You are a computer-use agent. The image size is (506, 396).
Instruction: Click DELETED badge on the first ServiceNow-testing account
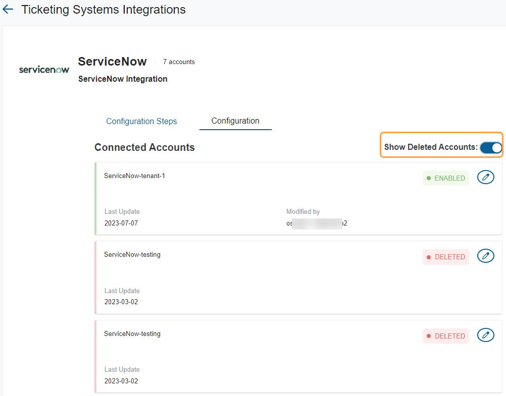(x=445, y=257)
